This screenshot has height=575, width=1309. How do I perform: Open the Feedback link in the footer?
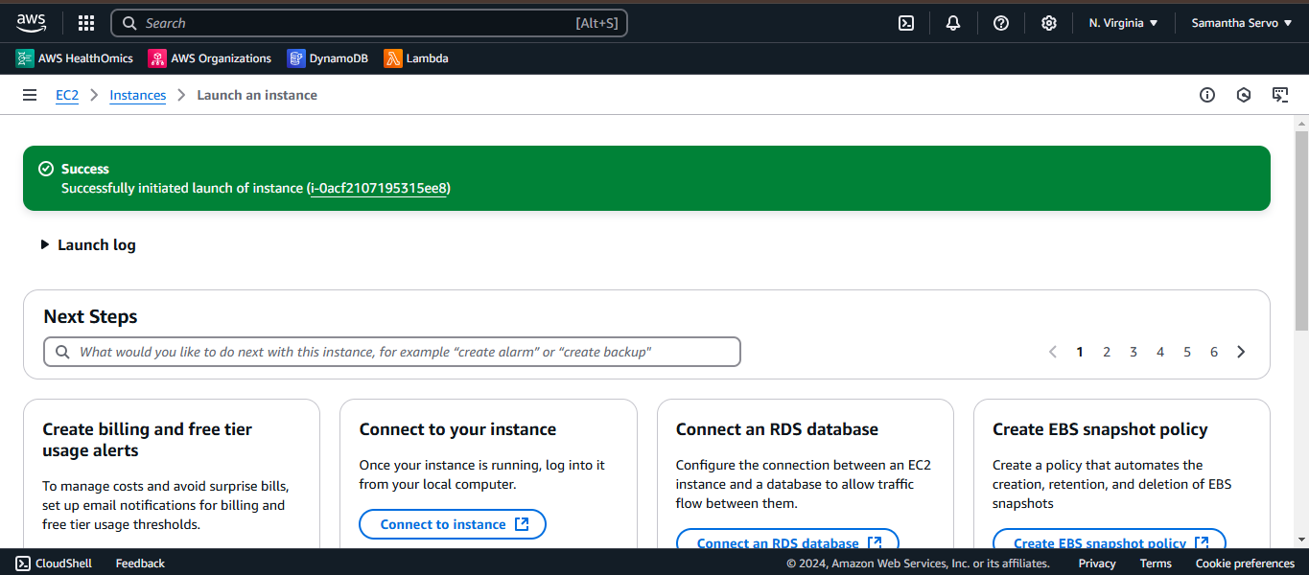coord(140,563)
